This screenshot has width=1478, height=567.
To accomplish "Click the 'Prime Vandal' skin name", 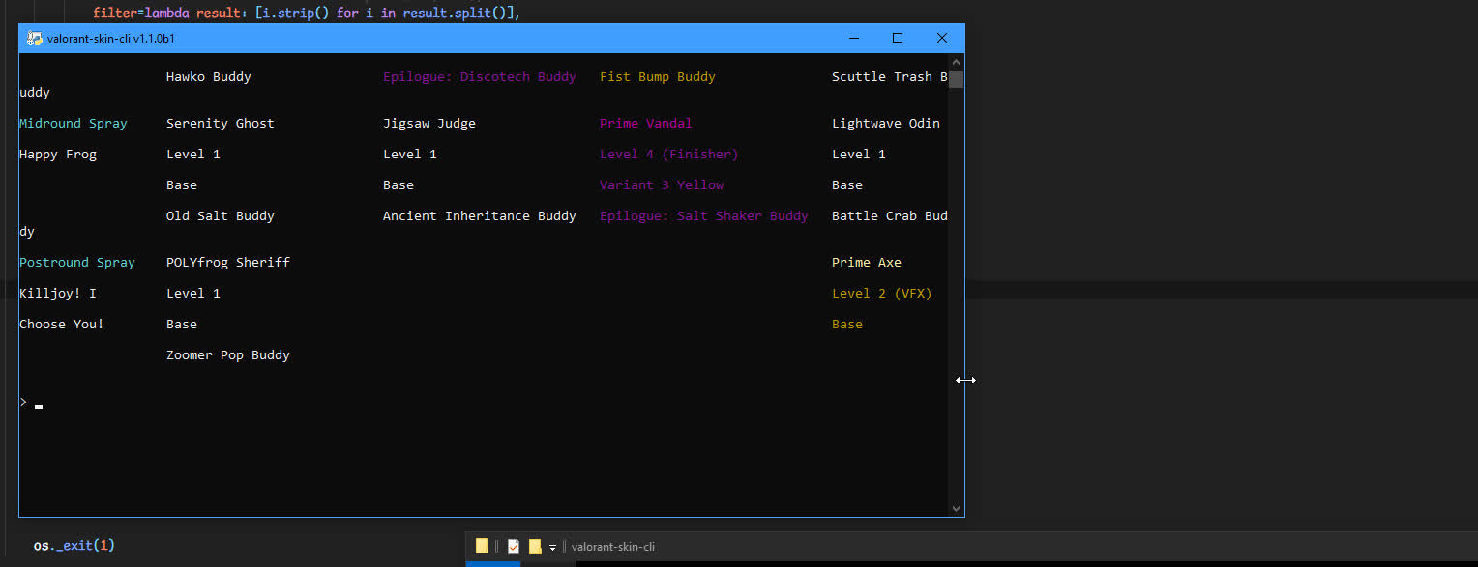I will [x=646, y=124].
